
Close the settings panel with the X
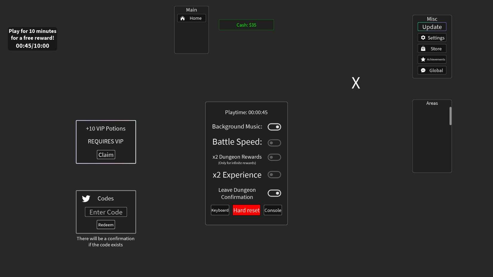pos(356,83)
